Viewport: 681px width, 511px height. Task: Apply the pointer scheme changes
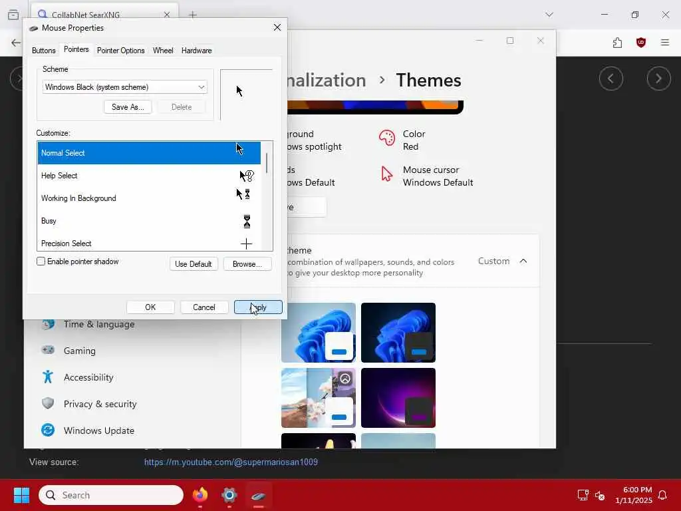pos(258,307)
